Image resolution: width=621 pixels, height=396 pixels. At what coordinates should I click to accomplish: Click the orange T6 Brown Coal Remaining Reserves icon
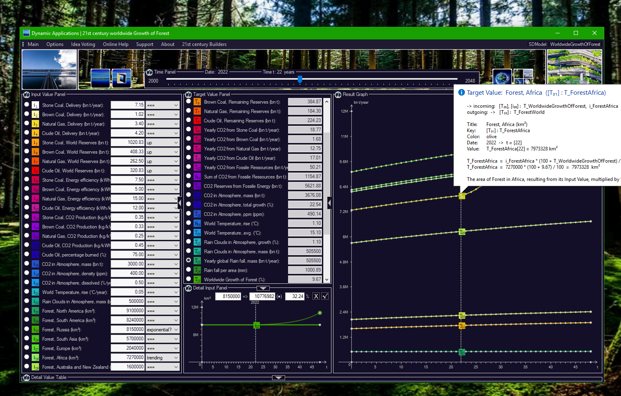197,102
